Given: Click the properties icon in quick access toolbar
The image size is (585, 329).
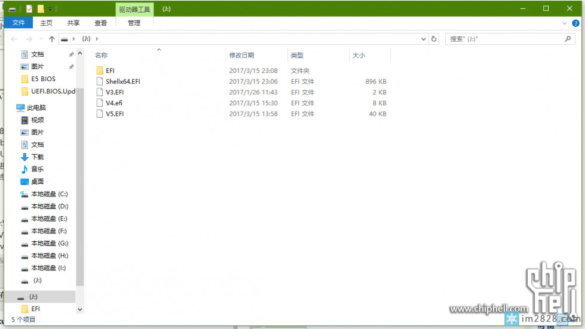Looking at the screenshot, I should click(x=29, y=9).
